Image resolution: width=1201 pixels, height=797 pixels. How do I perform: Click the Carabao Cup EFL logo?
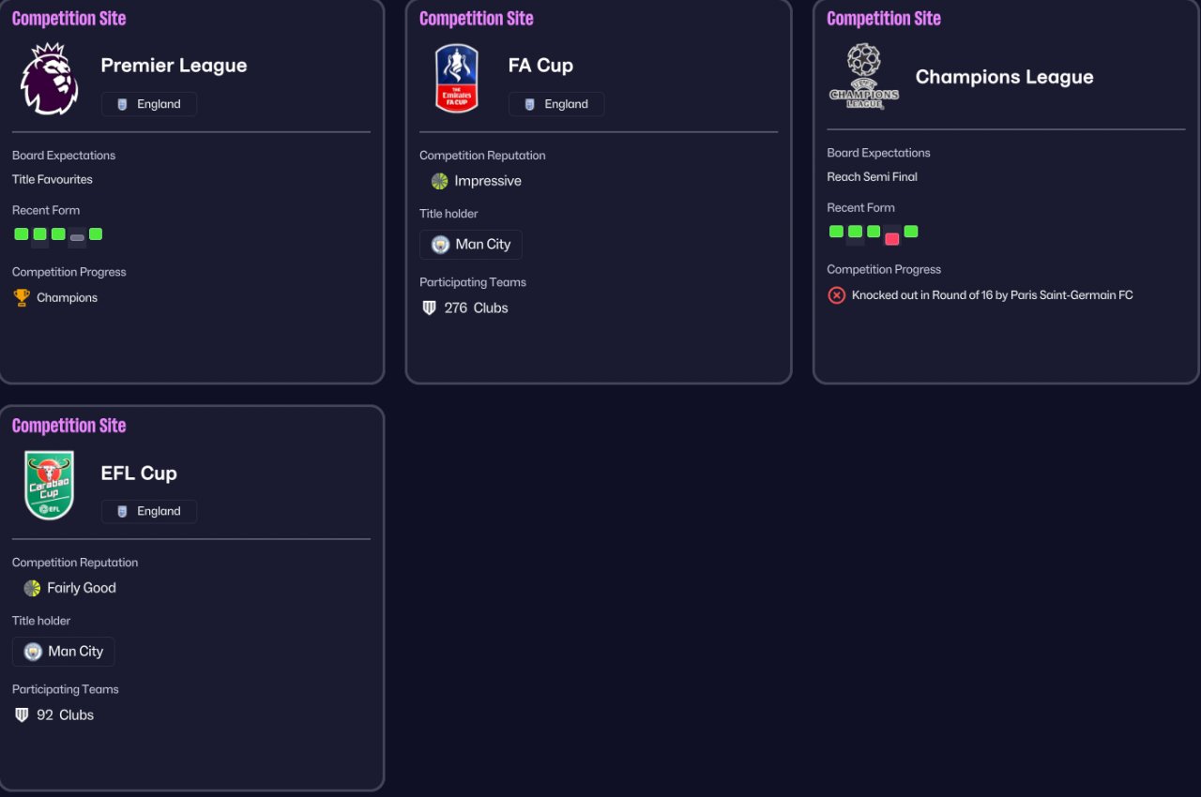(49, 486)
